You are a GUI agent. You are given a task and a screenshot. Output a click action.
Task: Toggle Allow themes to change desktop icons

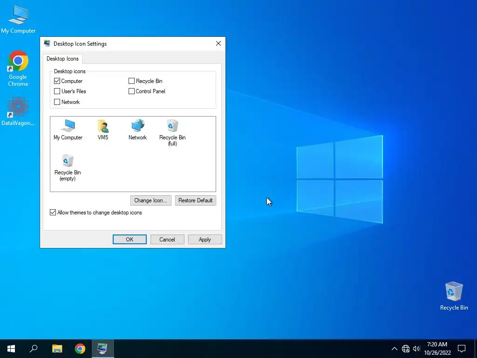[53, 213]
